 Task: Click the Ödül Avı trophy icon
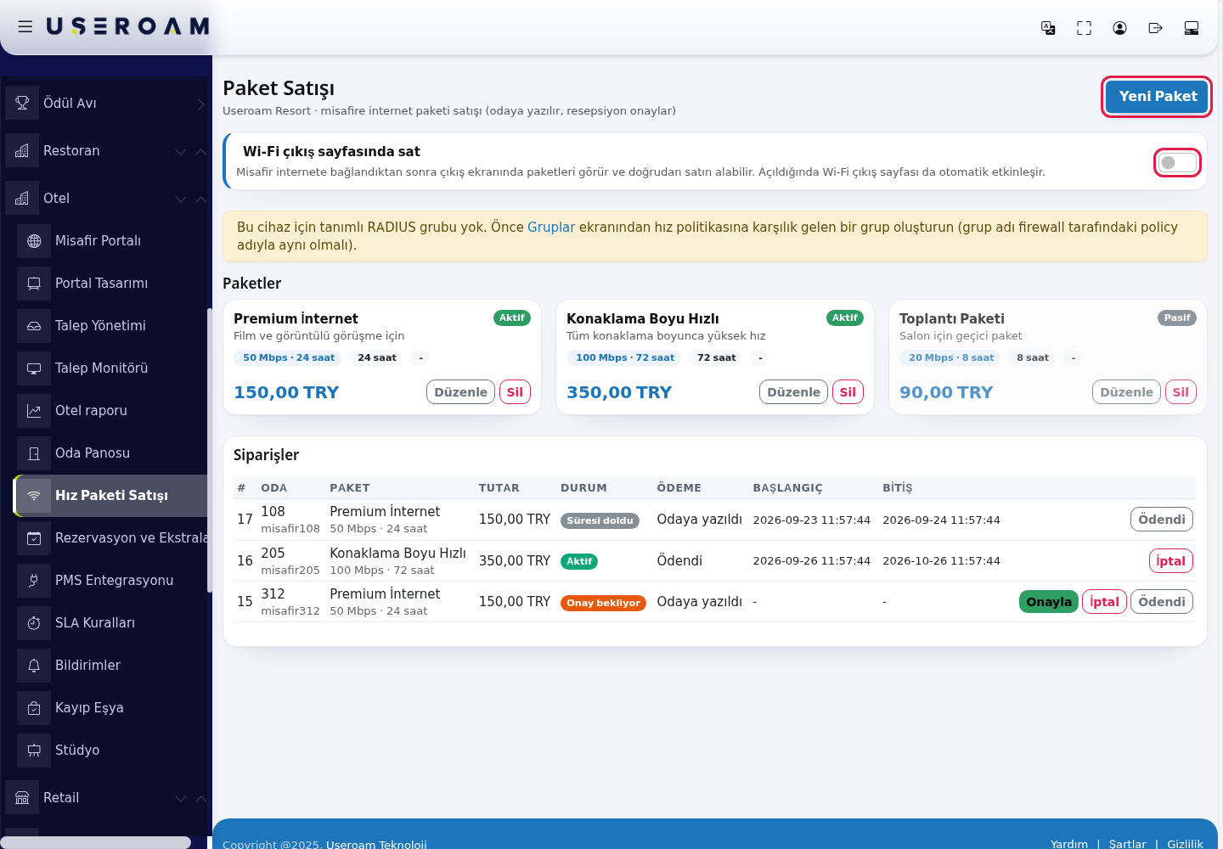click(x=22, y=103)
